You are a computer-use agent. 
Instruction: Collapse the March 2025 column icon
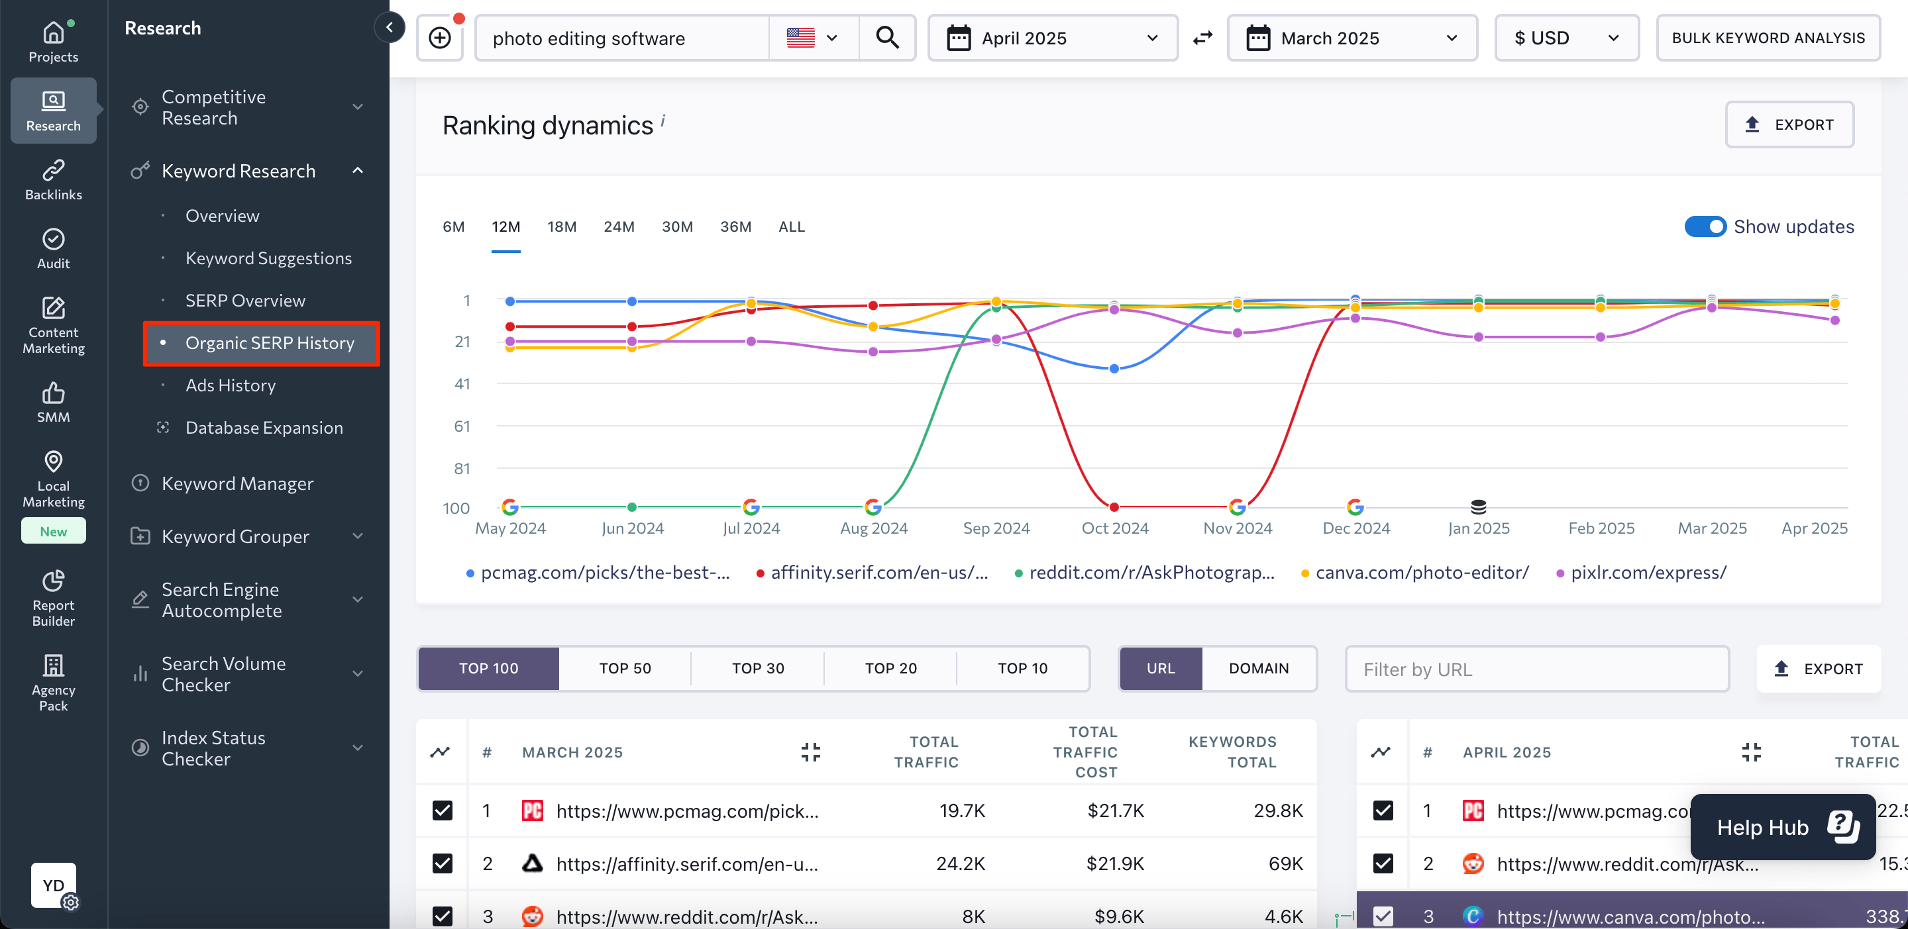[x=811, y=752]
